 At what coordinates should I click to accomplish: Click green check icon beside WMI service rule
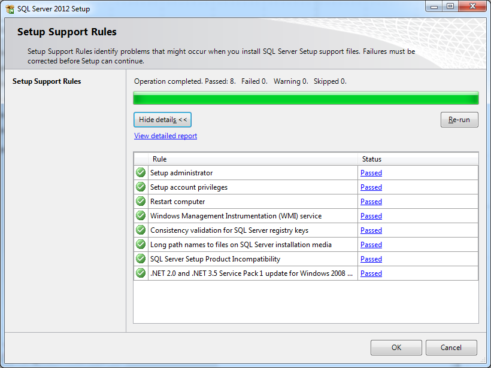click(141, 215)
